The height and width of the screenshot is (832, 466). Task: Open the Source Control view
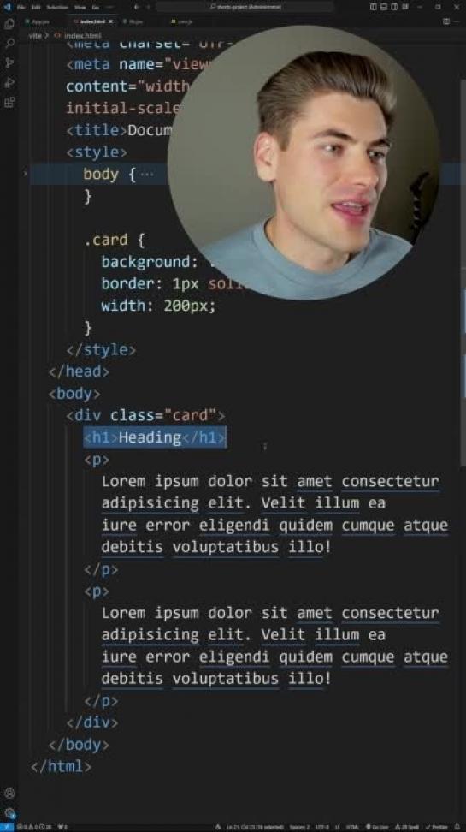pyautogui.click(x=9, y=63)
